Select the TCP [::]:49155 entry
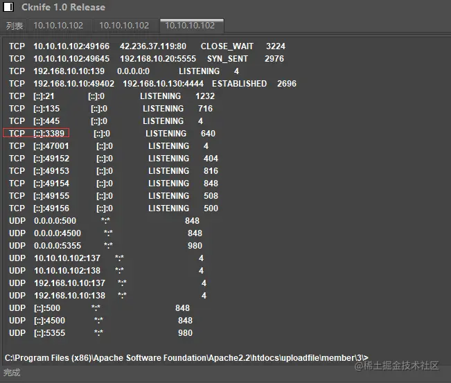451x383 pixels. click(x=114, y=196)
